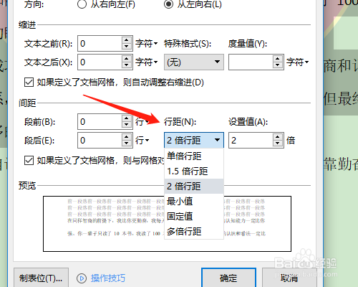Click the 段后(E) spacing input field
Image resolution: width=358 pixels, height=287 pixels.
[x=100, y=141]
